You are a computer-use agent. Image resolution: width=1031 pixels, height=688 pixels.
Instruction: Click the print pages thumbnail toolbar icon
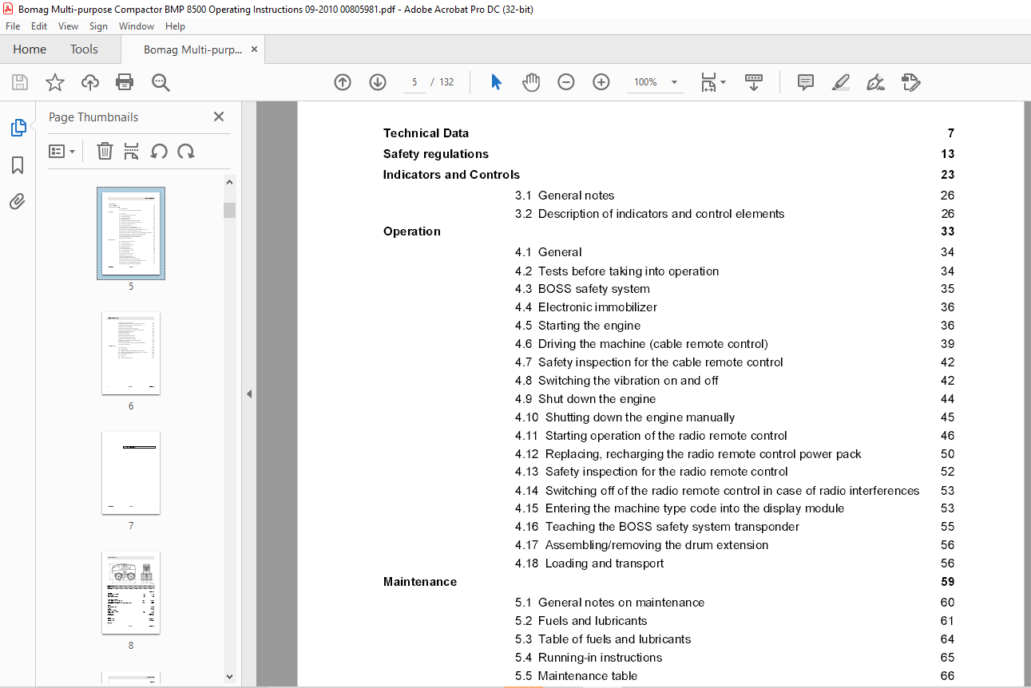pyautogui.click(x=132, y=151)
